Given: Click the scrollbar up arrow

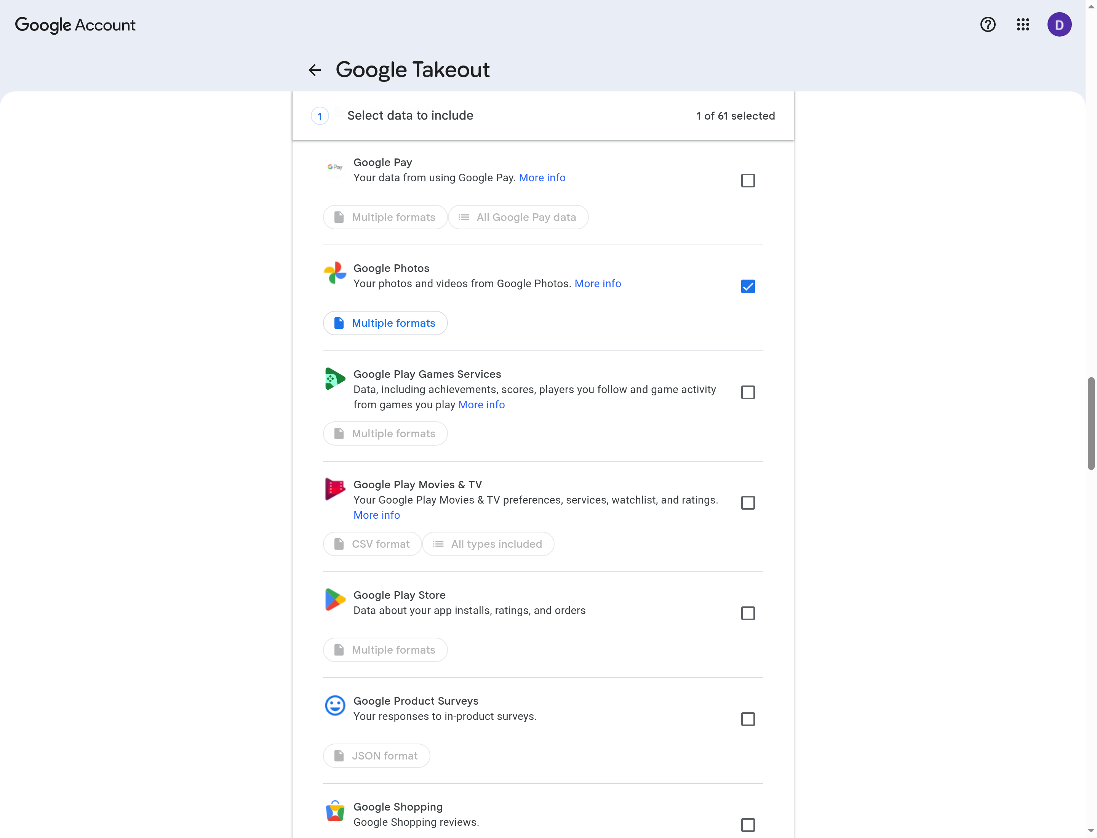Looking at the screenshot, I should pos(1091,6).
